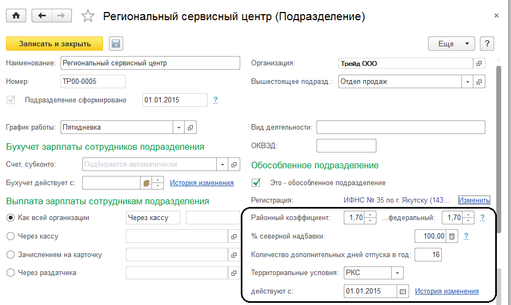The width and height of the screenshot is (511, 305).
Task: Click the floppy disk save icon
Action: click(115, 44)
